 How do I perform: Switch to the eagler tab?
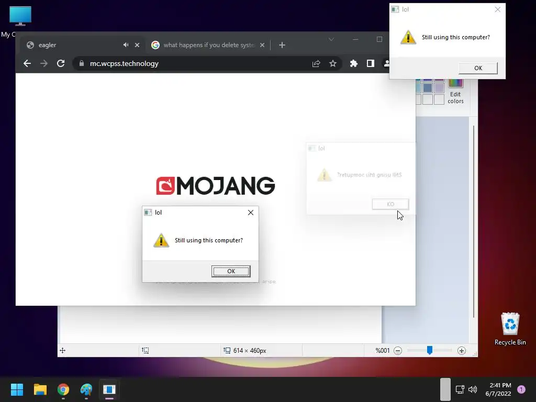click(x=82, y=45)
